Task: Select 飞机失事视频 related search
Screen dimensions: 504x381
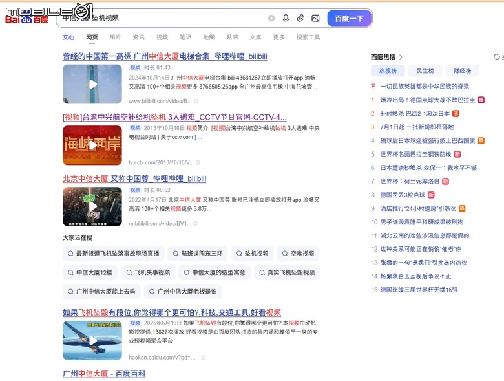Action: pos(148,272)
